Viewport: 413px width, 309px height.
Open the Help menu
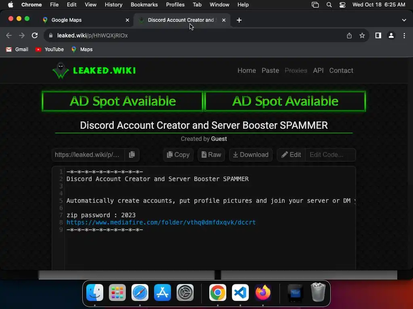[x=243, y=5]
